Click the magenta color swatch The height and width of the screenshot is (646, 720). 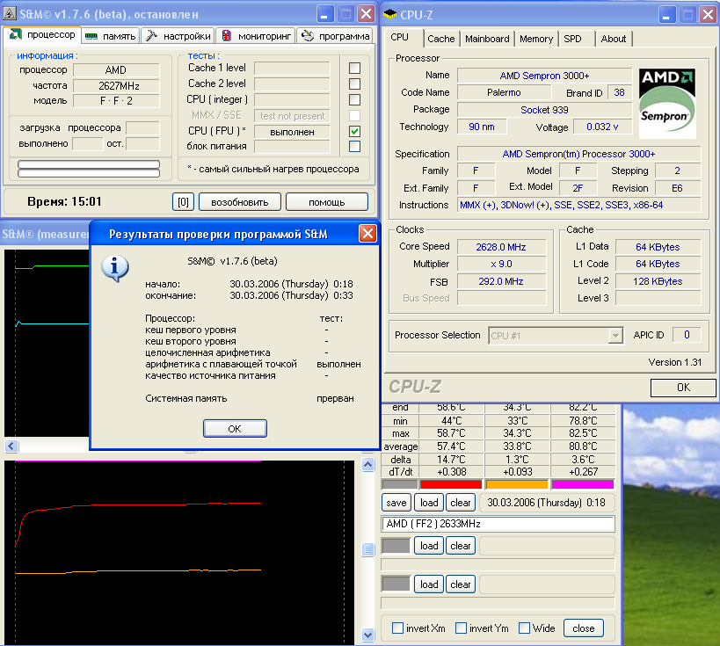[583, 484]
